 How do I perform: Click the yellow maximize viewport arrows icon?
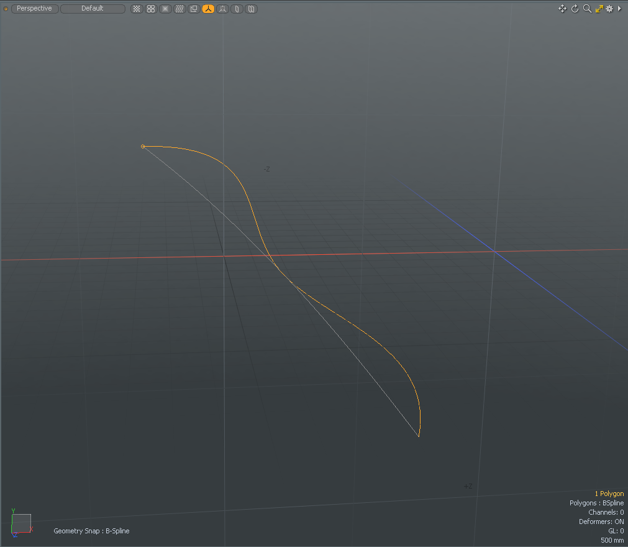coord(599,9)
